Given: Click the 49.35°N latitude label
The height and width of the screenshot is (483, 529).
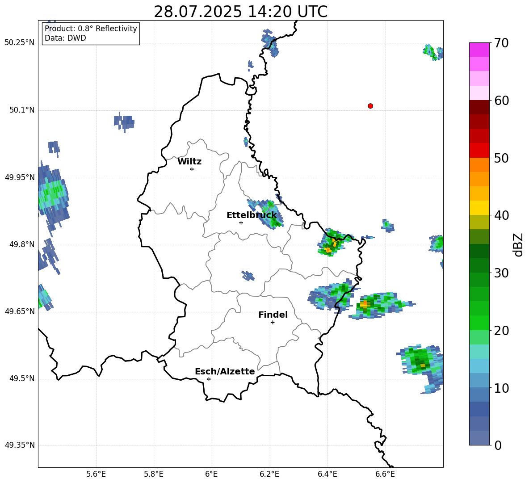Looking at the screenshot, I should (x=20, y=445).
